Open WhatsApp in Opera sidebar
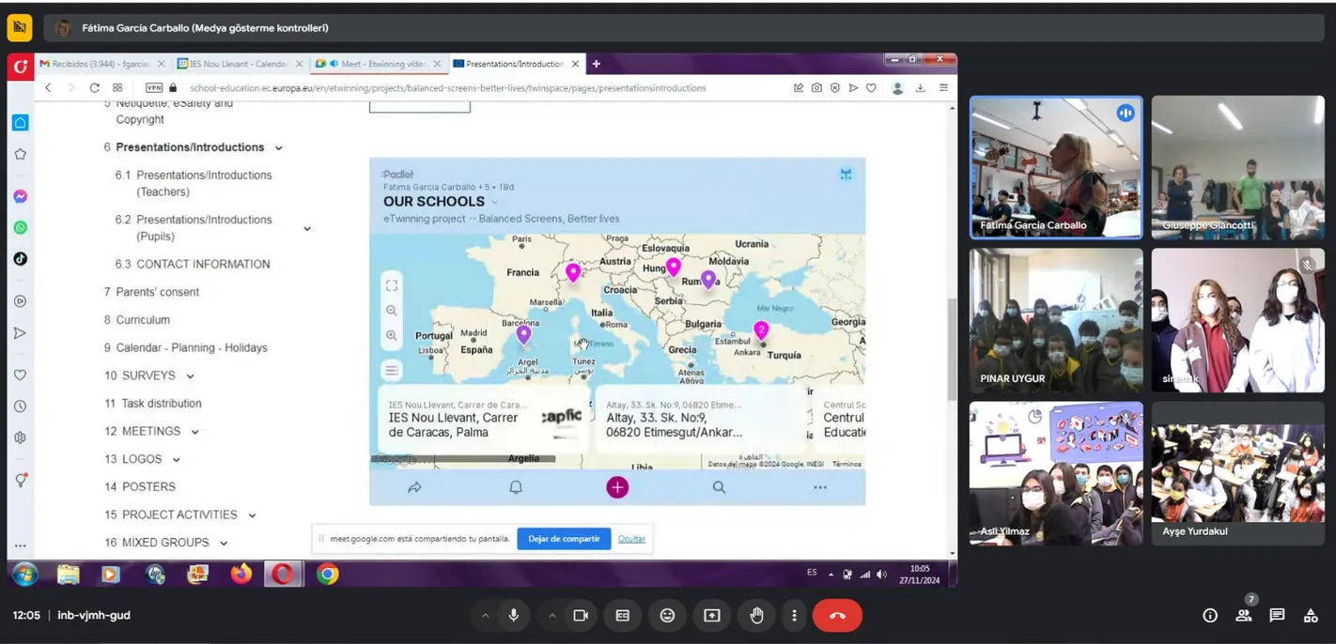The image size is (1336, 644). (x=20, y=227)
